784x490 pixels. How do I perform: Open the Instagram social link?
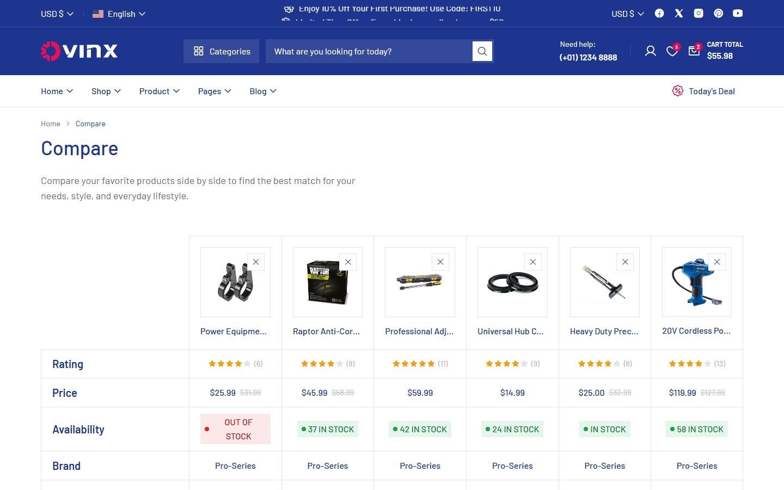tap(699, 14)
